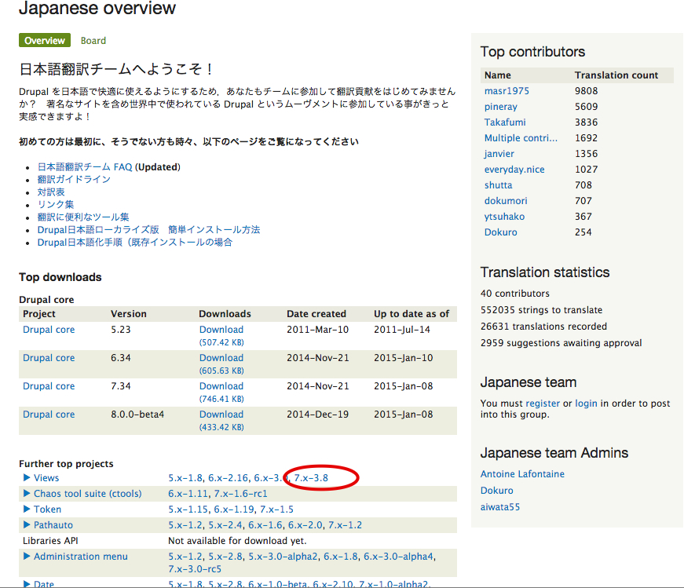Click the login link
Viewport: 684px width, 588px height.
585,403
